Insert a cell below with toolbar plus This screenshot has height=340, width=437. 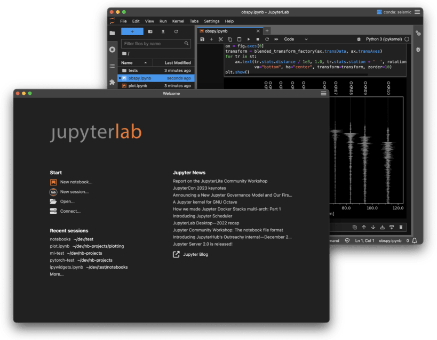pyautogui.click(x=211, y=39)
